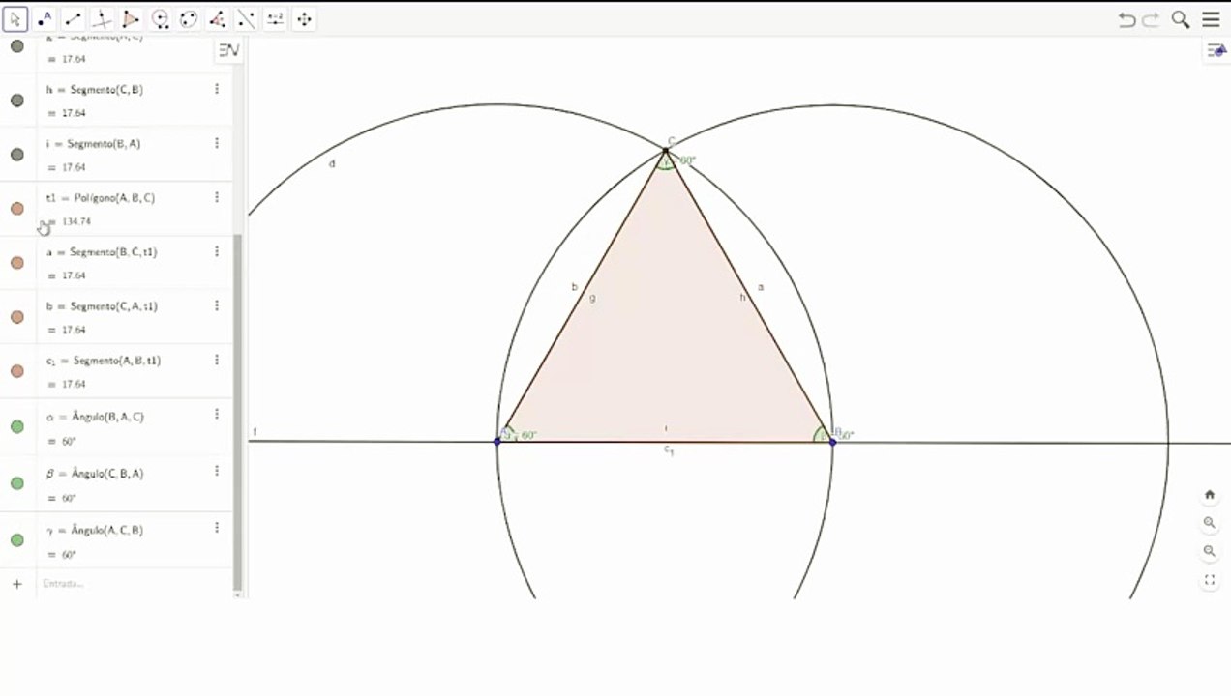
Task: Open more options for angle β
Action: point(217,472)
